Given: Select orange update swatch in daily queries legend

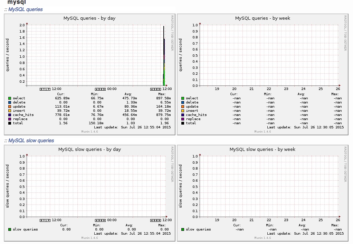Looking at the screenshot, I should 10,107.
